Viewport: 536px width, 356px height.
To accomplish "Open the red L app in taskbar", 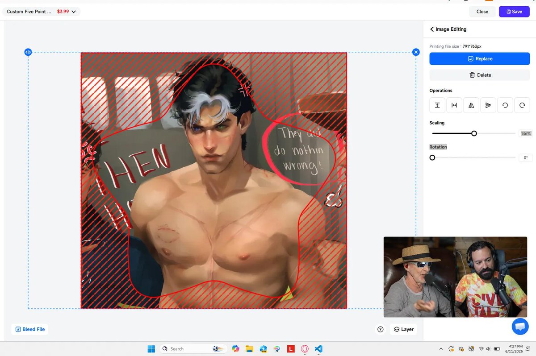I will (x=291, y=349).
